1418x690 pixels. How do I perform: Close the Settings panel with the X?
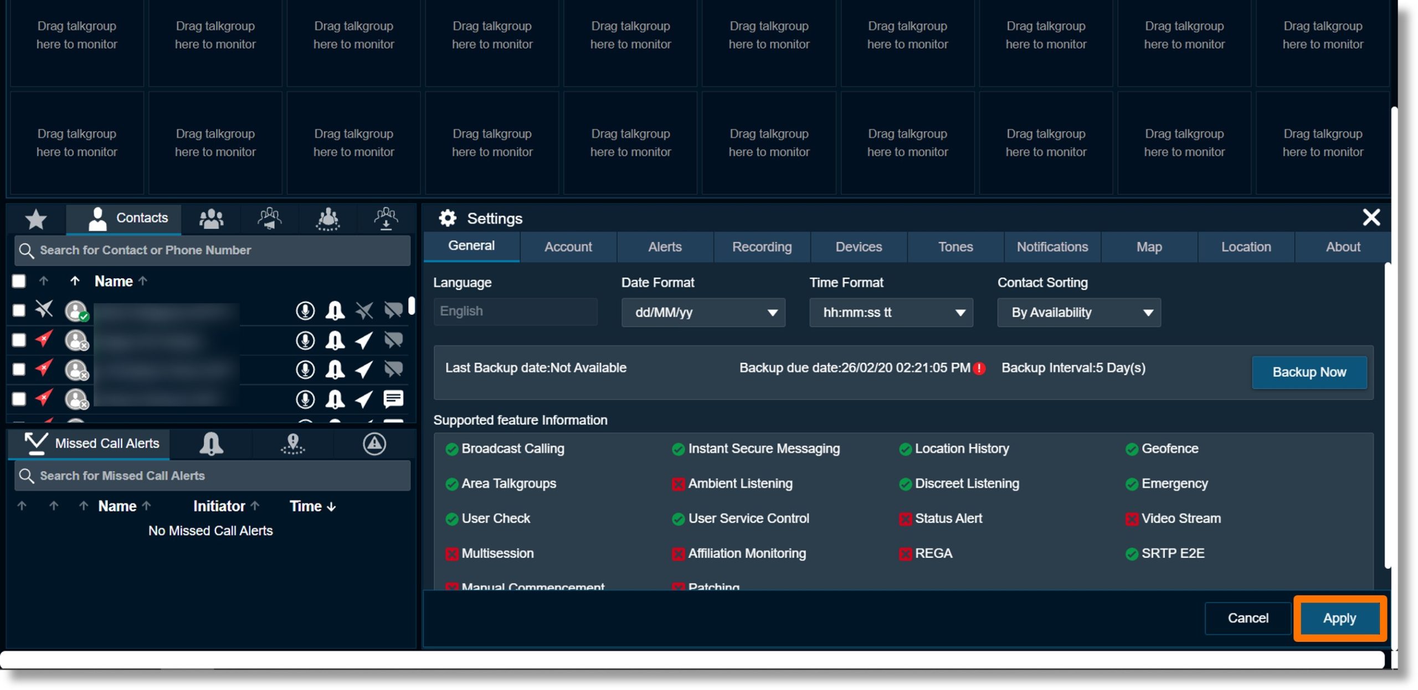(x=1371, y=218)
